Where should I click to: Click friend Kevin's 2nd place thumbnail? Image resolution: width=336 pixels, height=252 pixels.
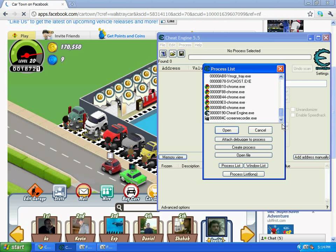pos(80,228)
